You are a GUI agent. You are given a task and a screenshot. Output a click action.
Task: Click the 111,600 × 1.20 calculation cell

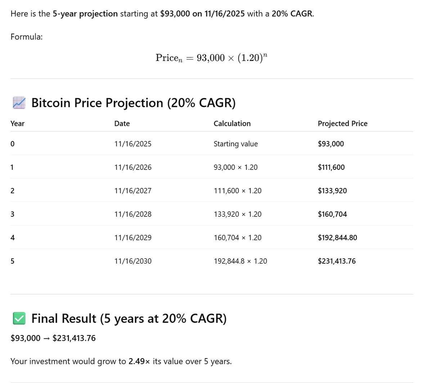tap(238, 191)
